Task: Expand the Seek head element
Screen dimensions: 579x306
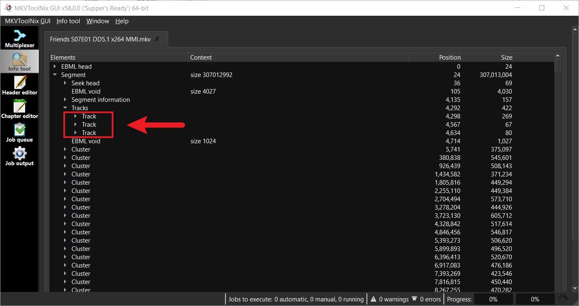Action: pos(65,83)
